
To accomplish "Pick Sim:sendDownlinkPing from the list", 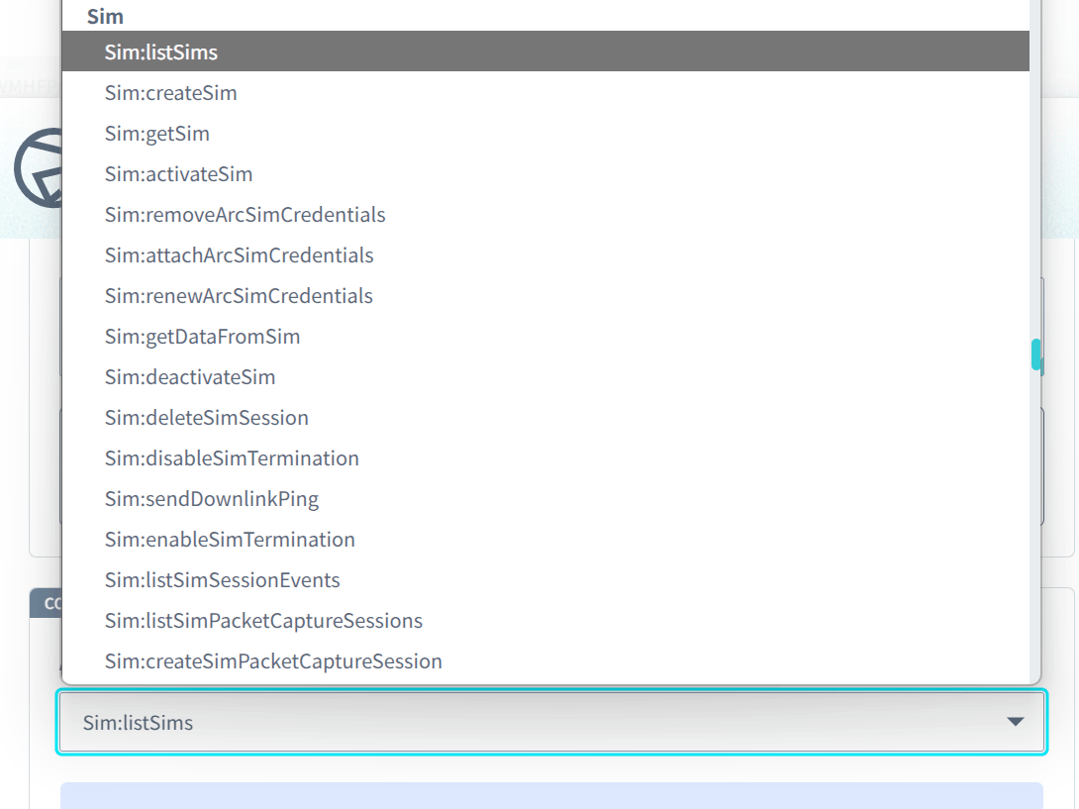I will tap(212, 498).
